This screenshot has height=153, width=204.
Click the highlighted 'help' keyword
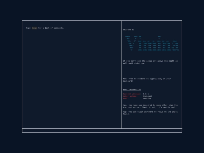point(34,28)
